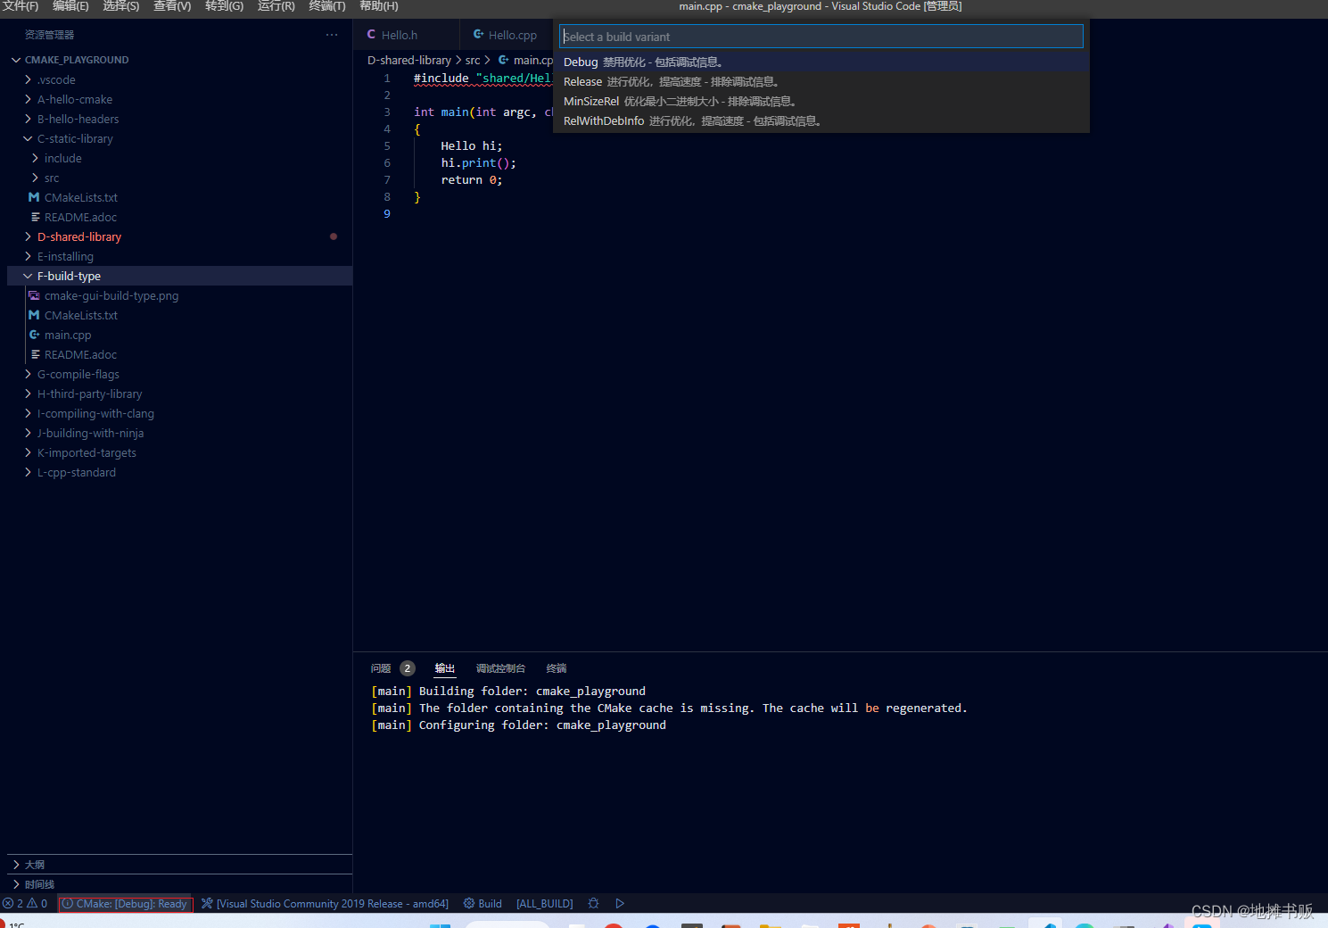The height and width of the screenshot is (928, 1328).
Task: Open the 运行(R) menu
Action: coord(276,7)
